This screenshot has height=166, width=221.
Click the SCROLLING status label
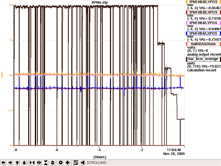pos(96,163)
